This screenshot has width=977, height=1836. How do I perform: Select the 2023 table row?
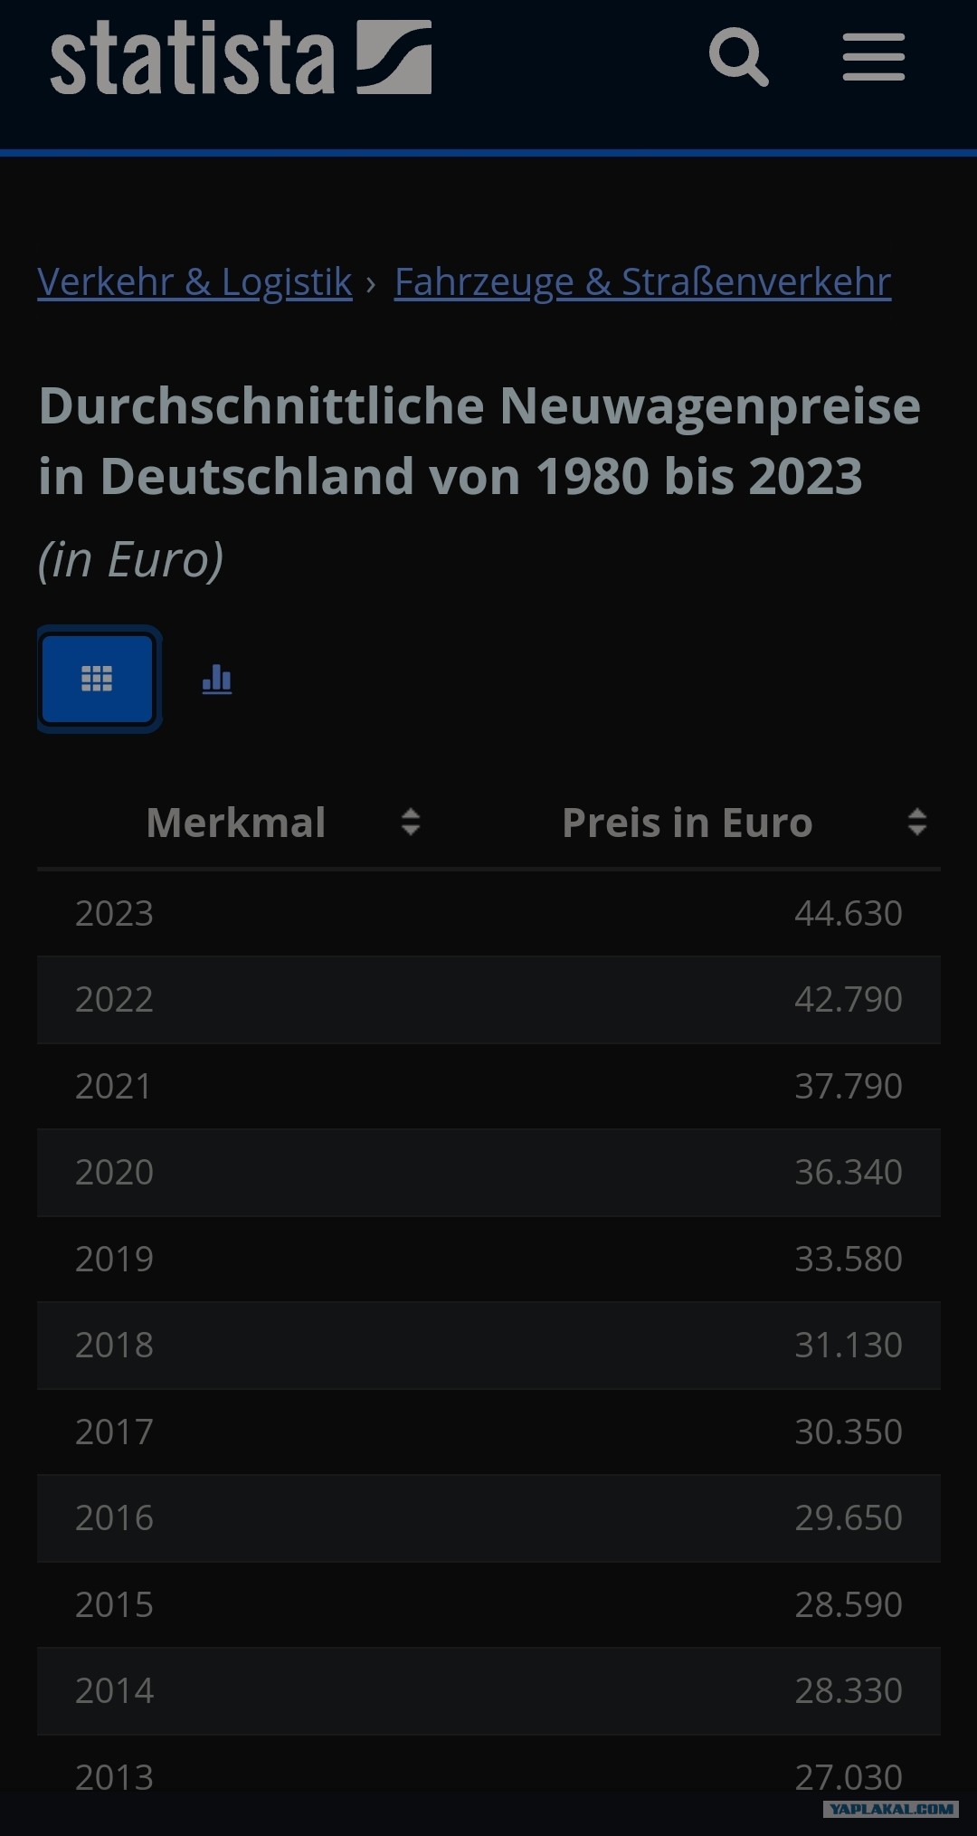[488, 913]
